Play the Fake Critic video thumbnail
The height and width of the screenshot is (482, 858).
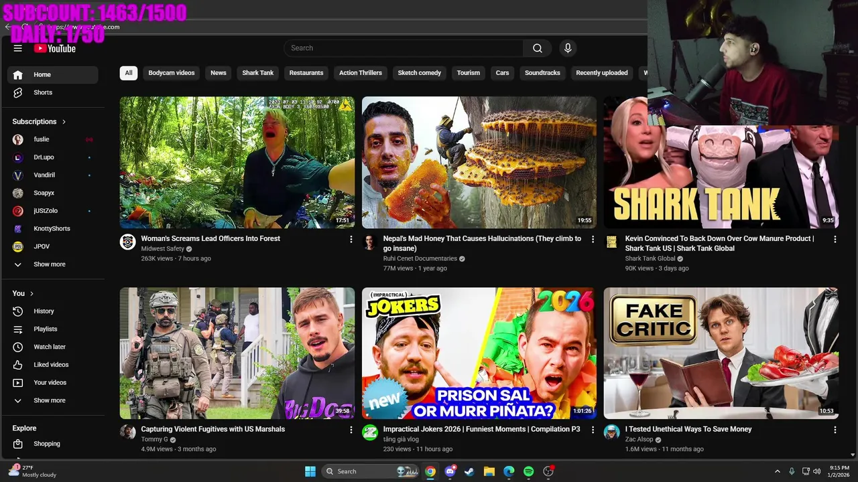coord(721,353)
